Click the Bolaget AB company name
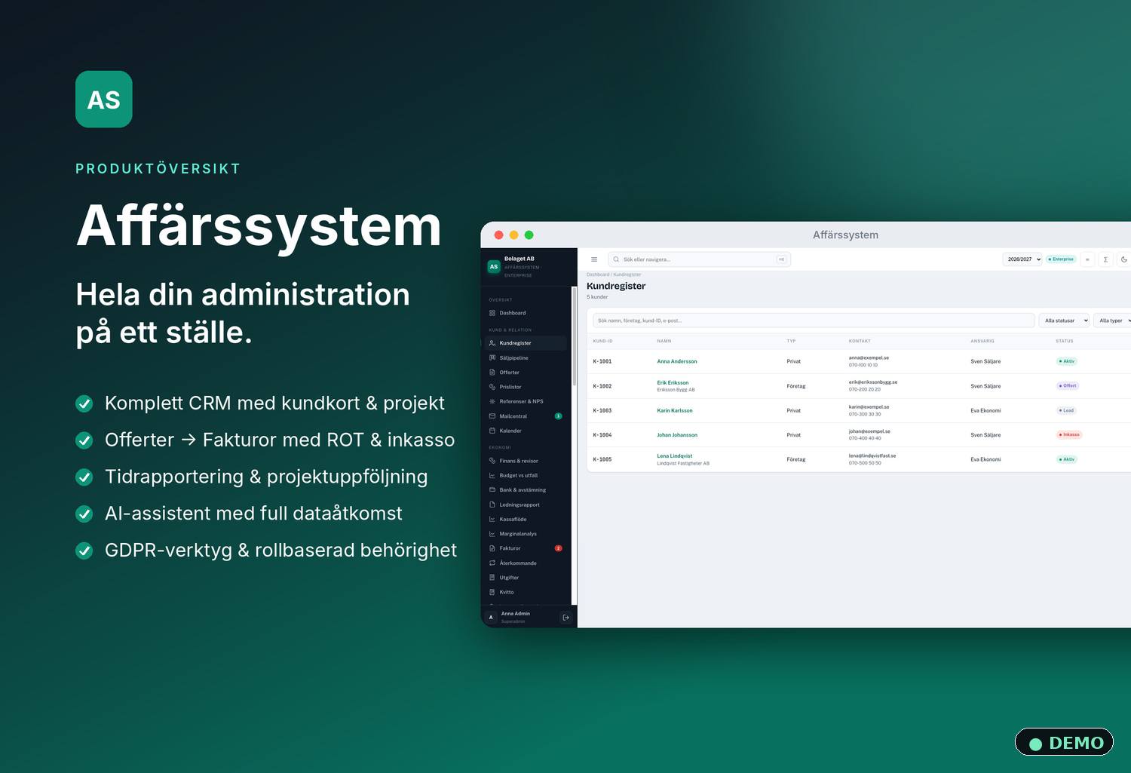 (x=520, y=259)
